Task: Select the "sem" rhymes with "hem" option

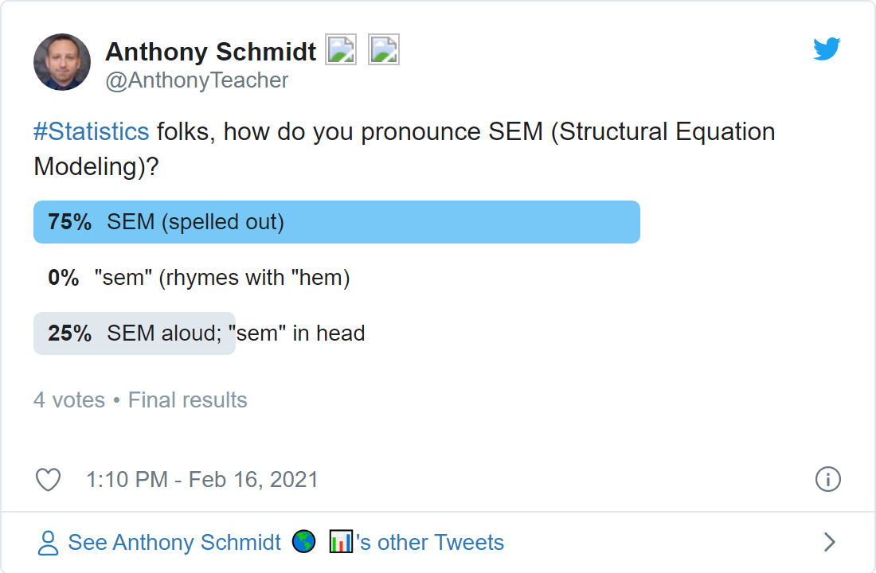Action: [199, 278]
